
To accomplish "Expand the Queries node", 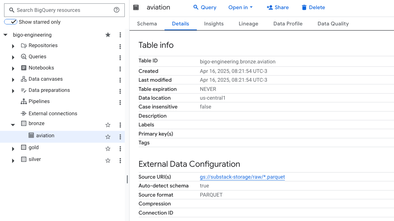I will 13,57.
